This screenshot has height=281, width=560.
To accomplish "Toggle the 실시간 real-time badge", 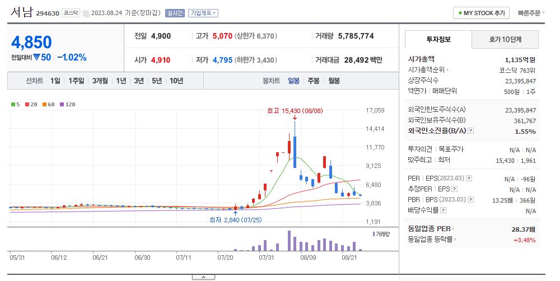I will [x=175, y=13].
